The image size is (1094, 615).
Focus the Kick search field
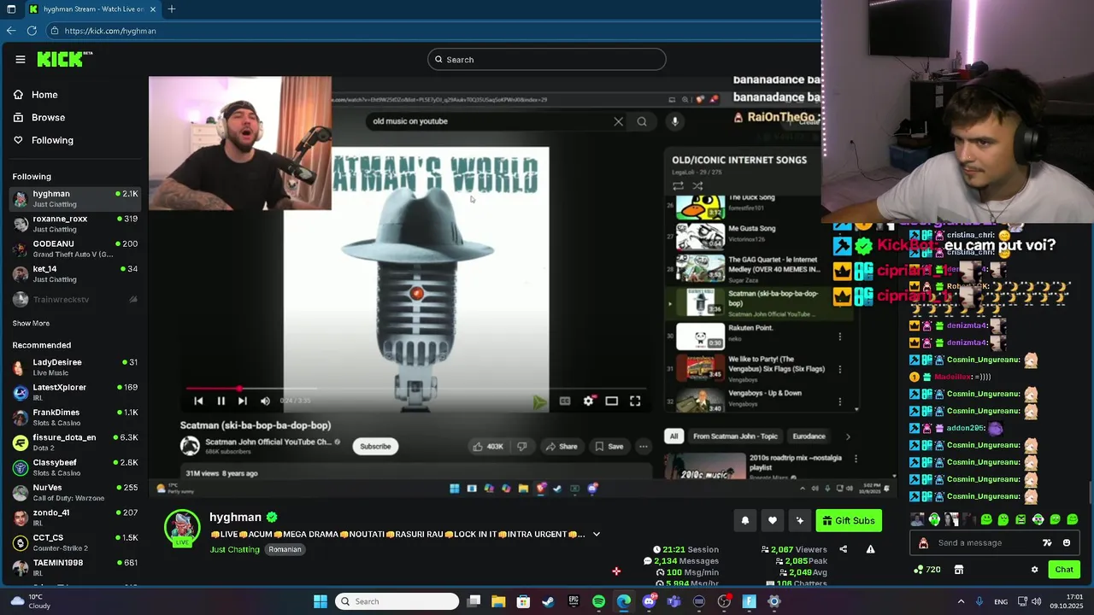(547, 60)
